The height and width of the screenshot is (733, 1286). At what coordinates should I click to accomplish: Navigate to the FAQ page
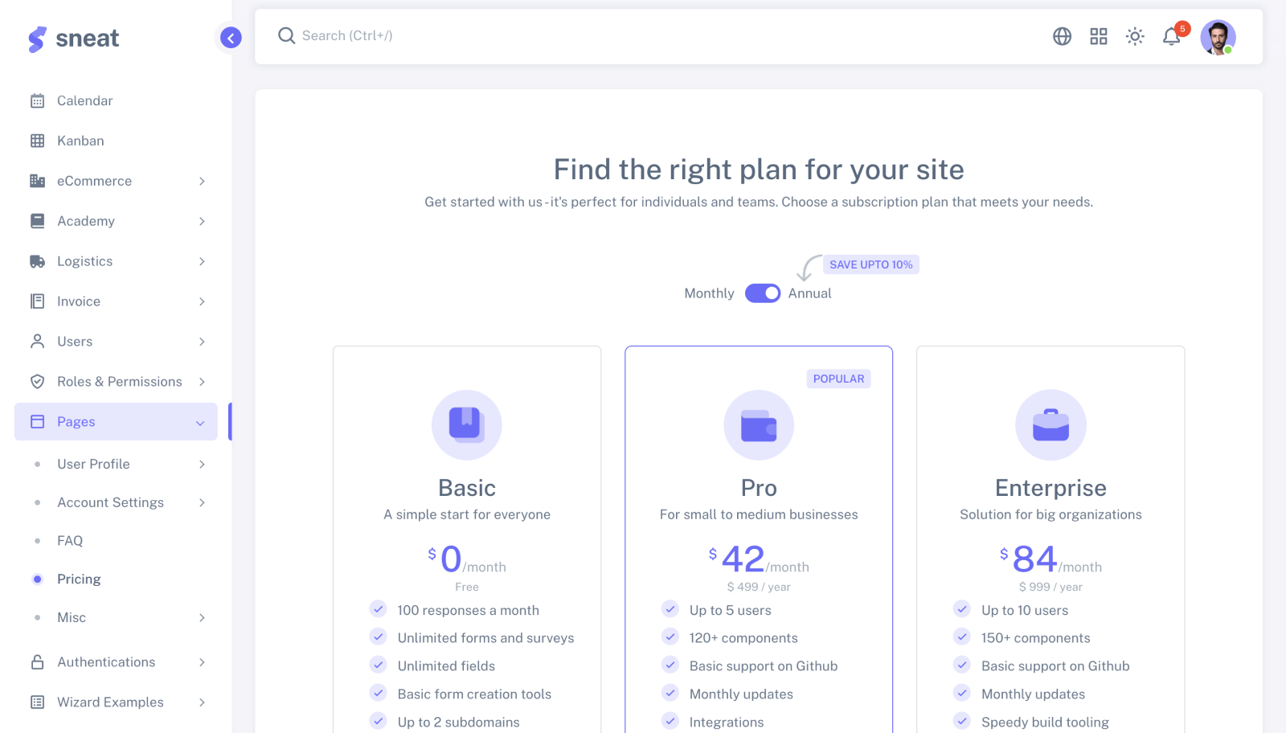(x=69, y=540)
